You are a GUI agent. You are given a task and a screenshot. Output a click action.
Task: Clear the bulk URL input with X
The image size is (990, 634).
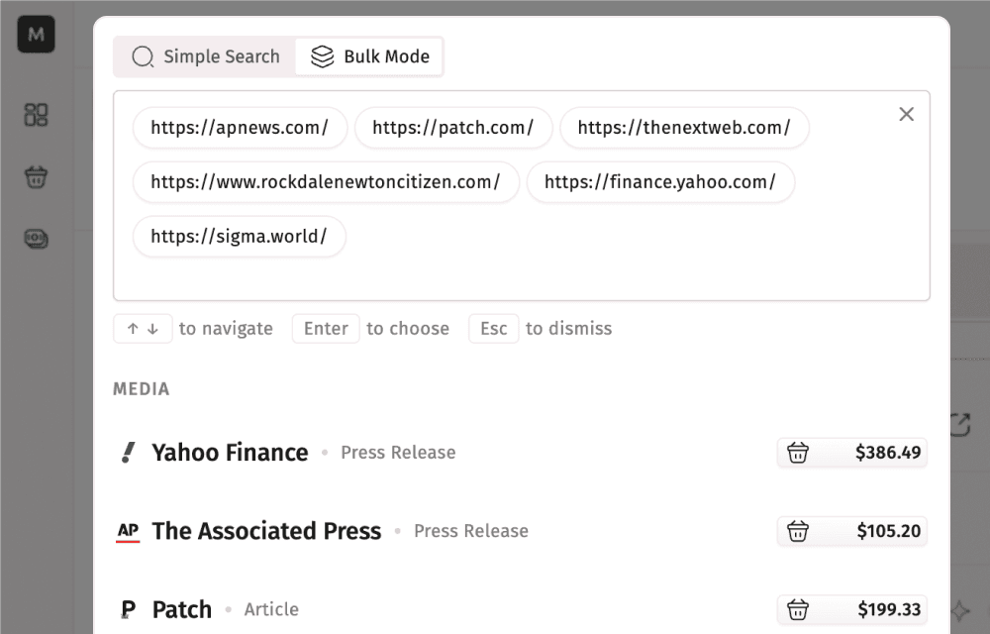[x=906, y=114]
